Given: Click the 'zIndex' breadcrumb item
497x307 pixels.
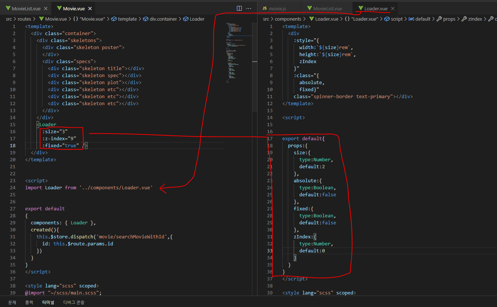Looking at the screenshot, I should click(472, 19).
